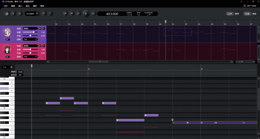Adjust the purple track pan slider
This screenshot has height=139, width=260.
click(x=30, y=36)
